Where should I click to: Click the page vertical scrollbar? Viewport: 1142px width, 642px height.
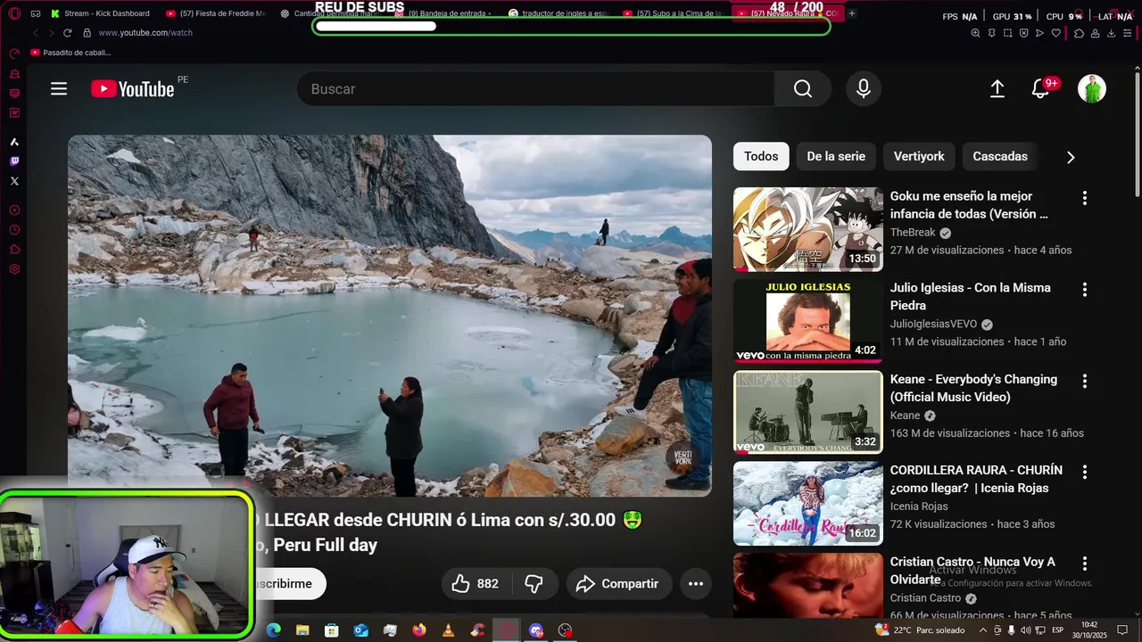point(1137,134)
